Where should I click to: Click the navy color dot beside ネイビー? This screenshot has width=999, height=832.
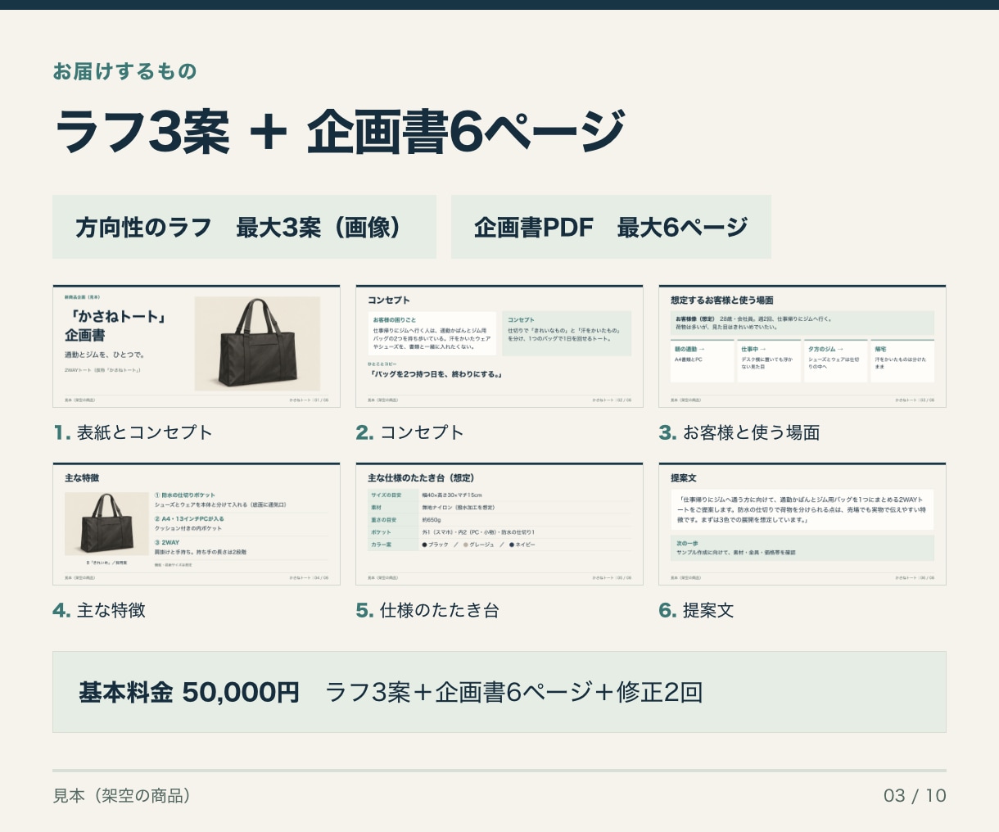[x=512, y=545]
